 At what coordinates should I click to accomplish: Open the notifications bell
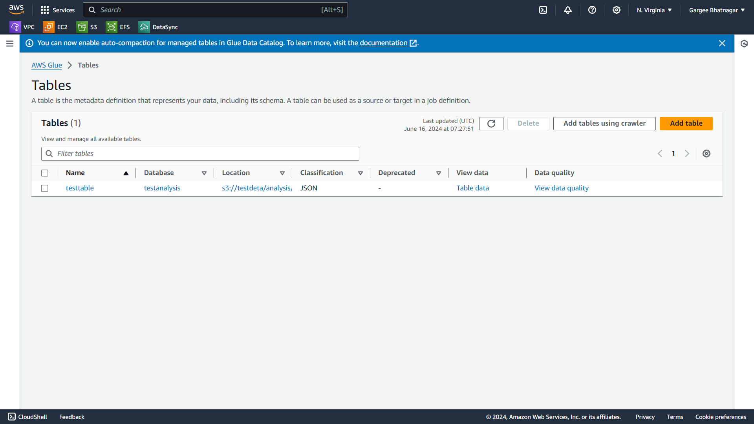(568, 10)
